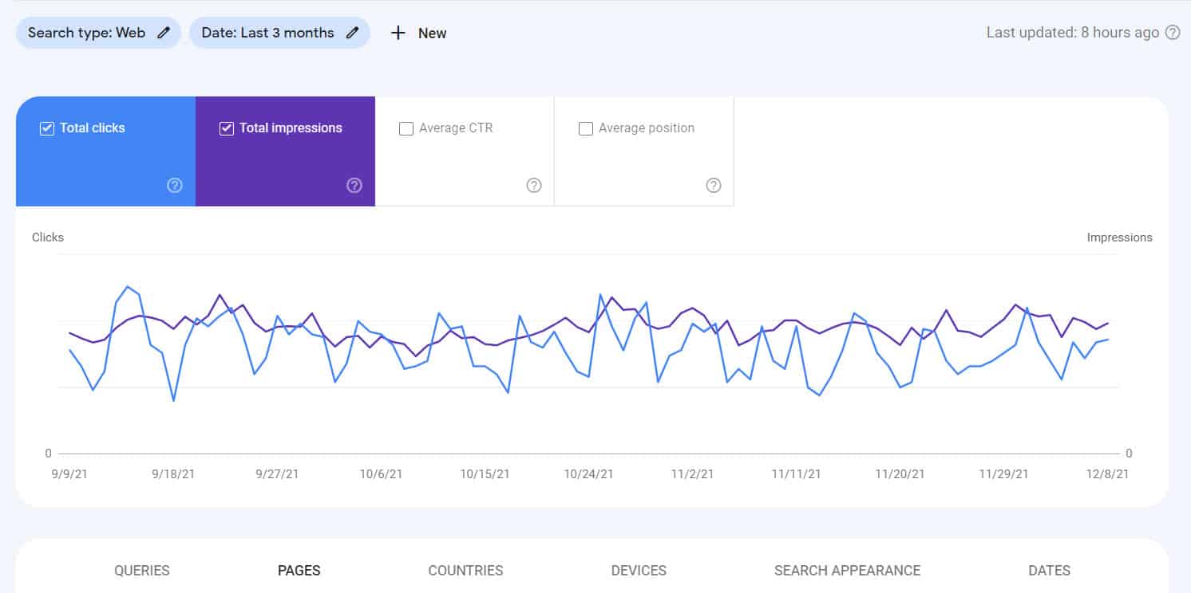Open the help icon on Total clicks card
This screenshot has height=593, width=1191.
[174, 185]
